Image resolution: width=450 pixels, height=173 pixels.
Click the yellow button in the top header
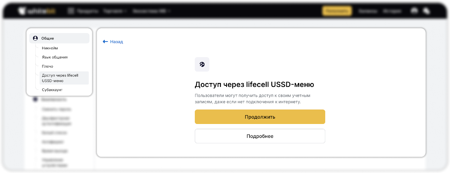[x=337, y=11]
